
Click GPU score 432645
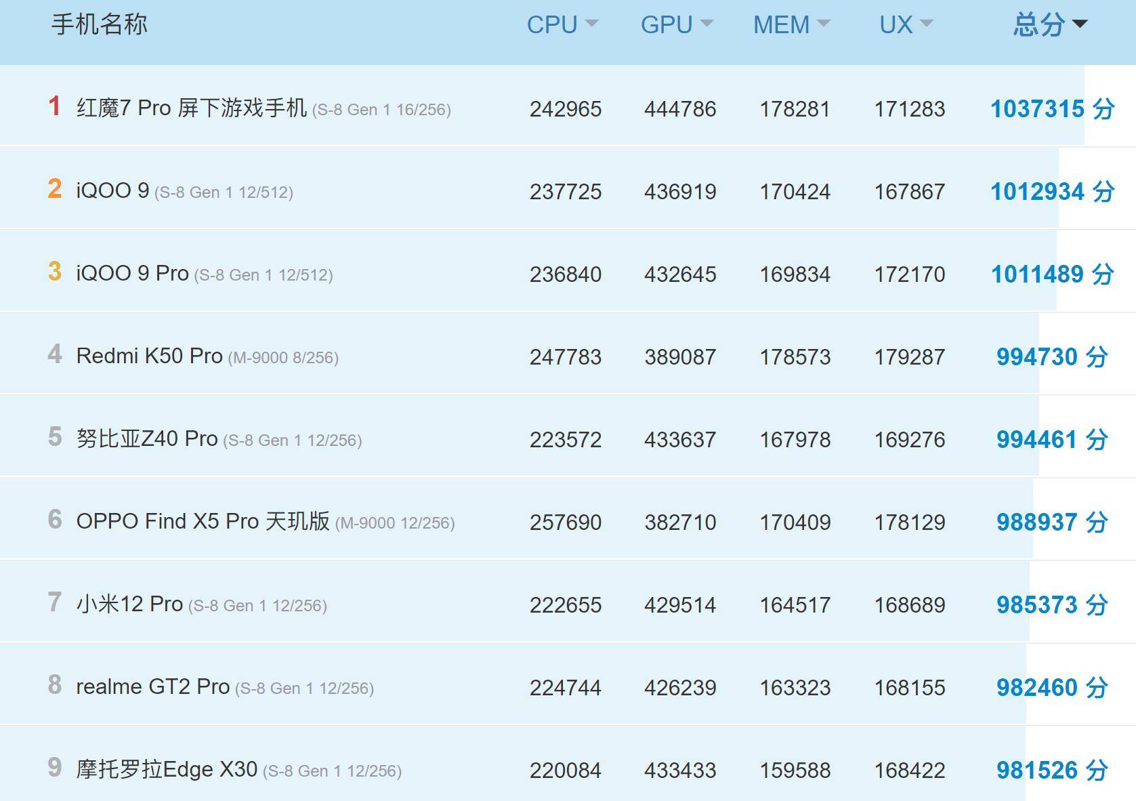[x=680, y=274]
